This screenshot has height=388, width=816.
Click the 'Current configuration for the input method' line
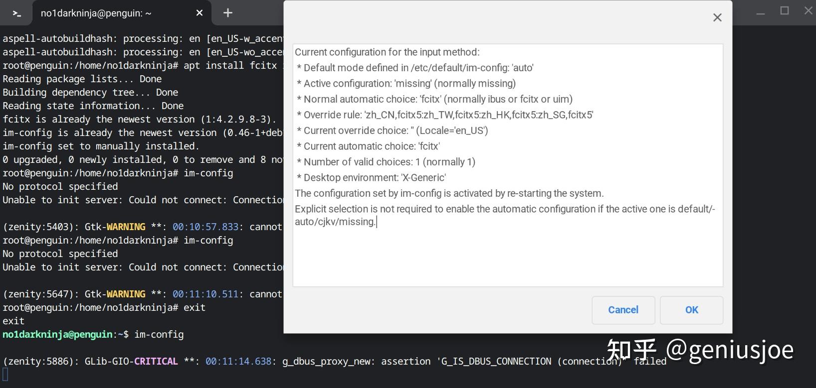coord(387,52)
